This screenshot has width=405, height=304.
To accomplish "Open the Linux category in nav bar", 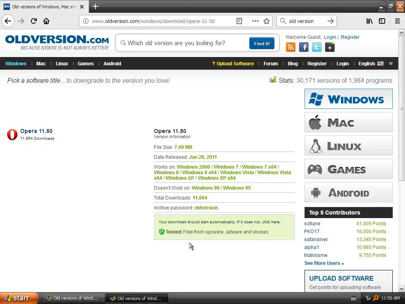I will [62, 64].
